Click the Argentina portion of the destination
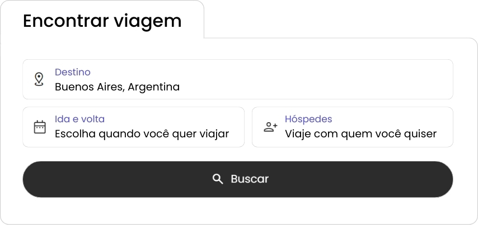Viewport: 478px width, 225px height. tap(154, 87)
